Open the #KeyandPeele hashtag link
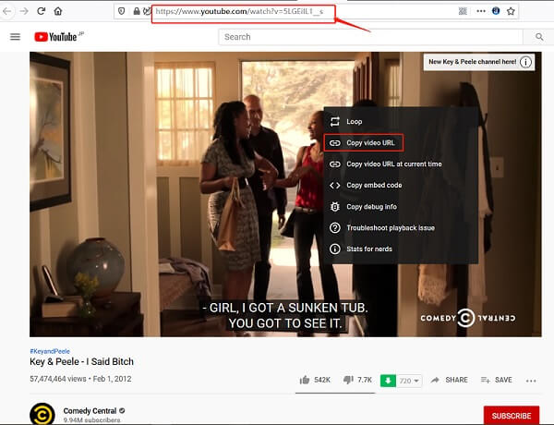The height and width of the screenshot is (425, 554). (x=50, y=351)
